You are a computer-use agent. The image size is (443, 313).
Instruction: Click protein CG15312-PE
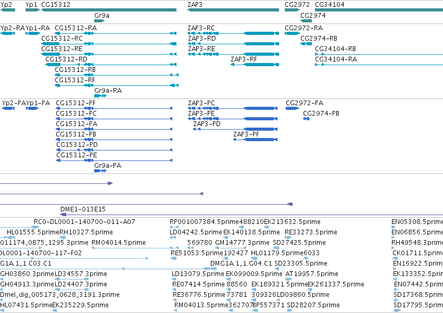(x=115, y=160)
